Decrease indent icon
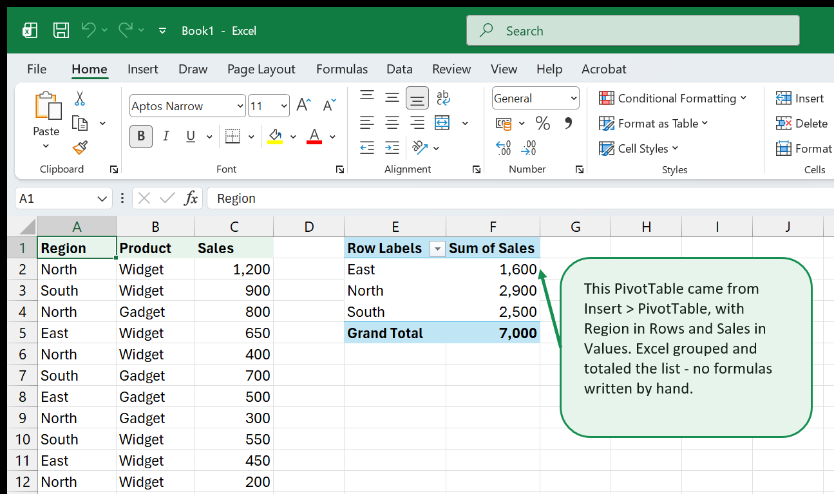Viewport: 834px width, 494px height. point(367,147)
